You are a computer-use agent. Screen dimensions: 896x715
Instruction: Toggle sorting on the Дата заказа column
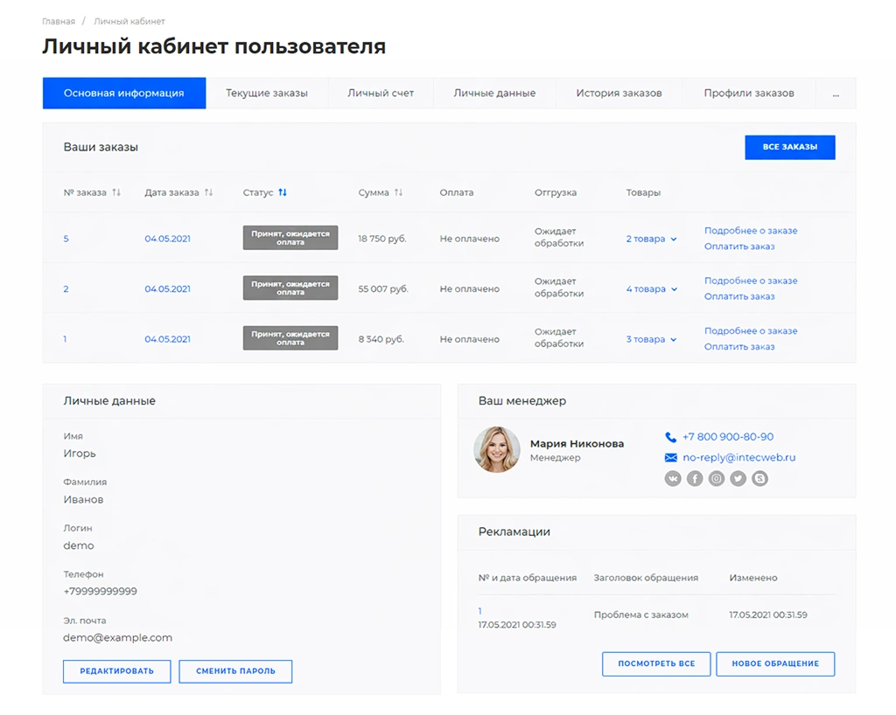(x=206, y=192)
